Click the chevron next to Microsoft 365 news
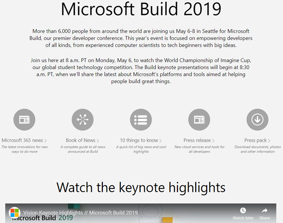This screenshot has width=283, height=223. pos(45,140)
